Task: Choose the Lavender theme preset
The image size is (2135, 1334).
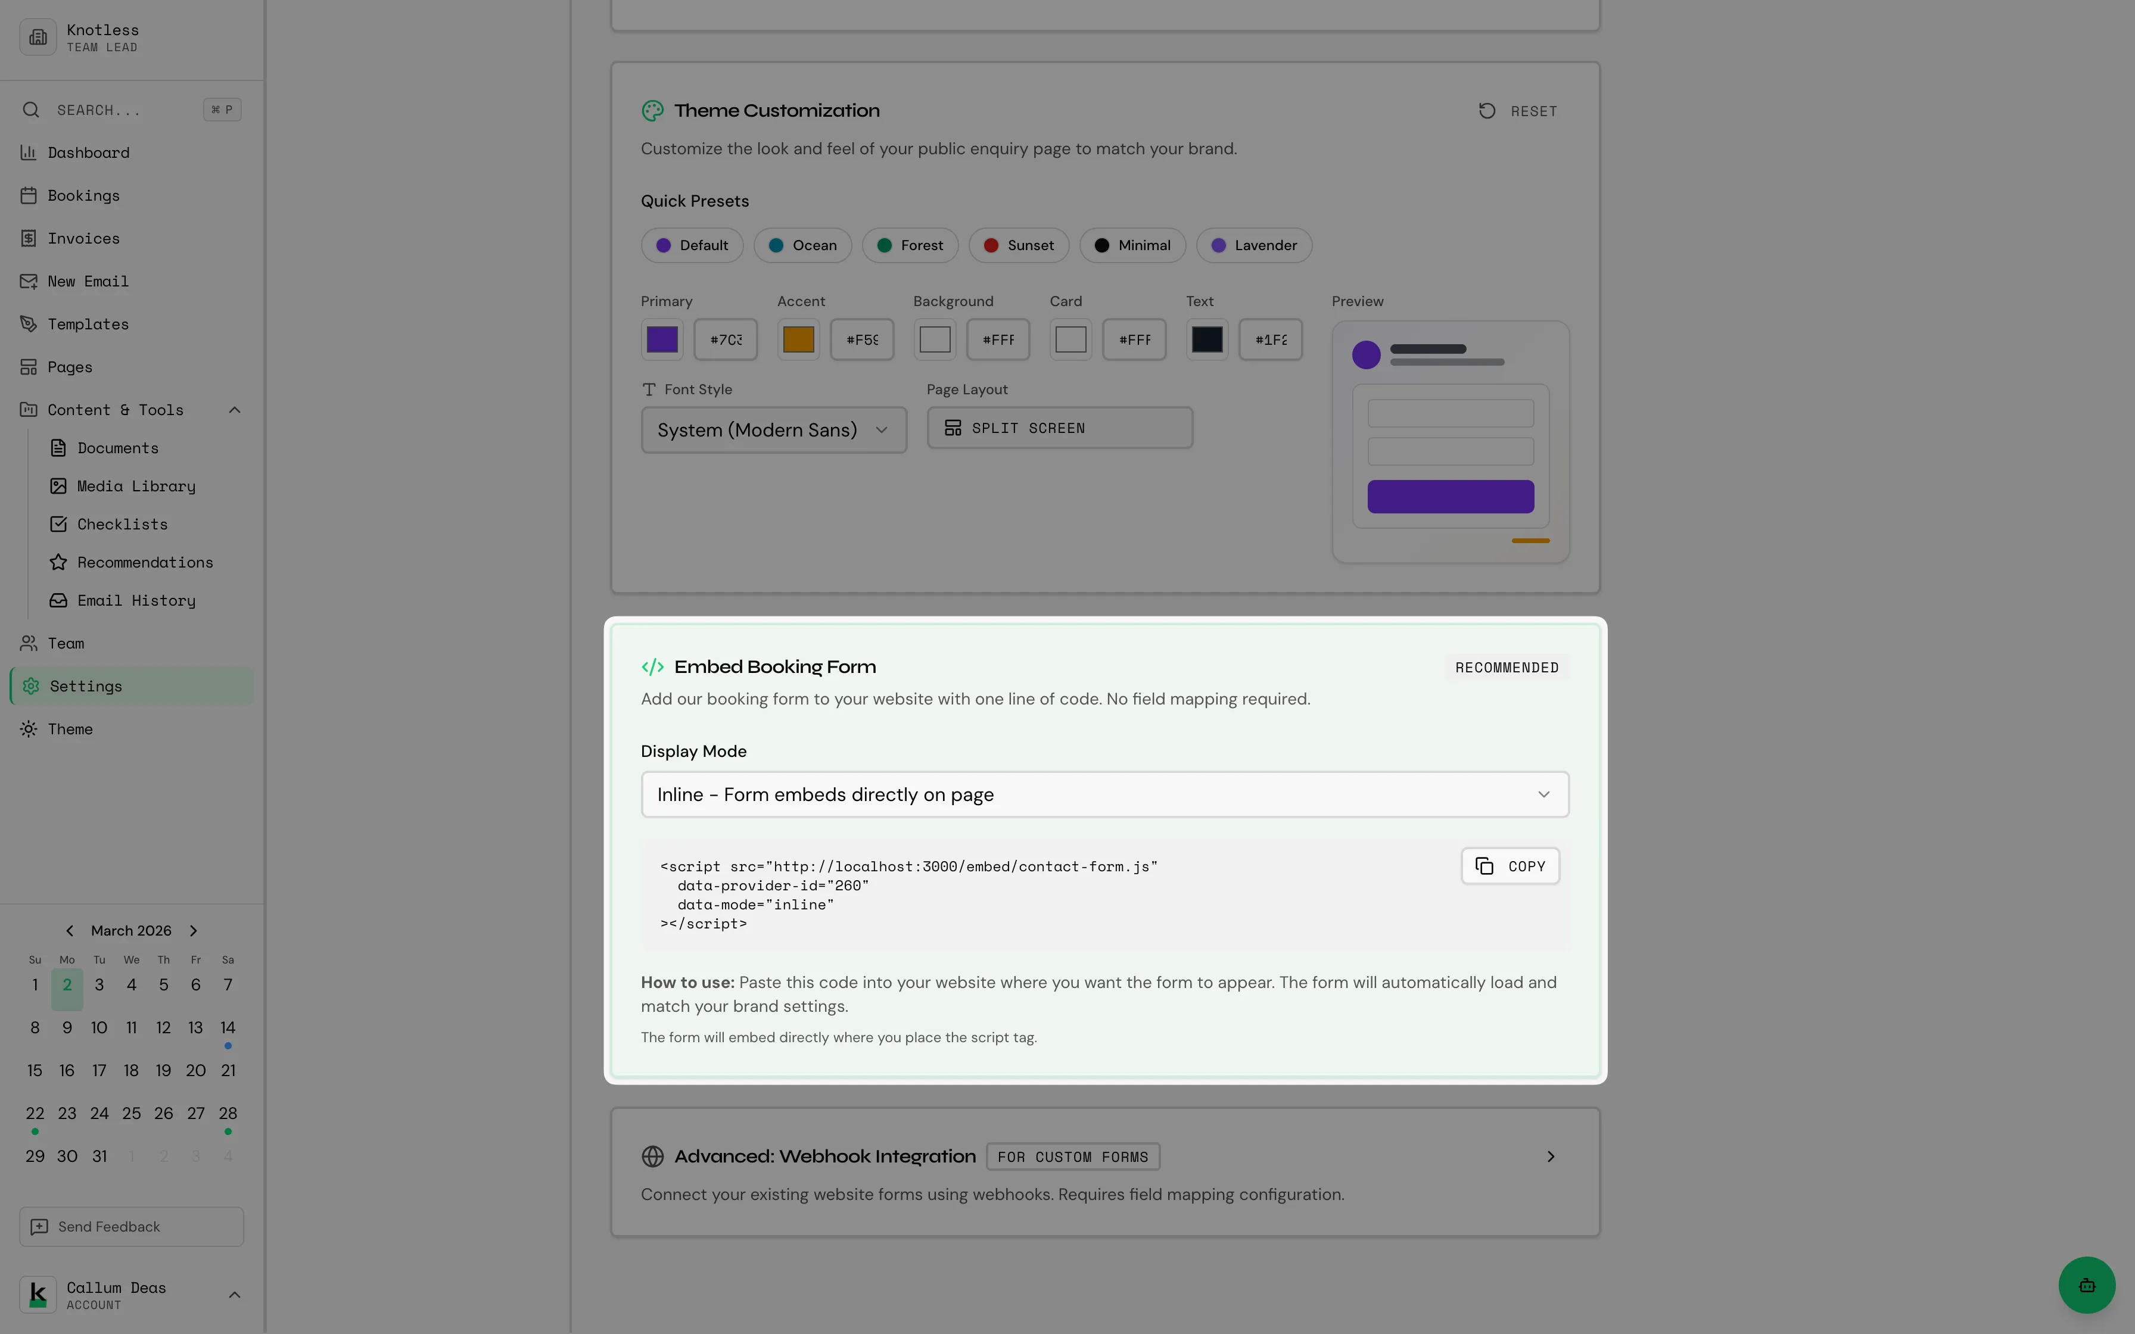Action: (1253, 245)
